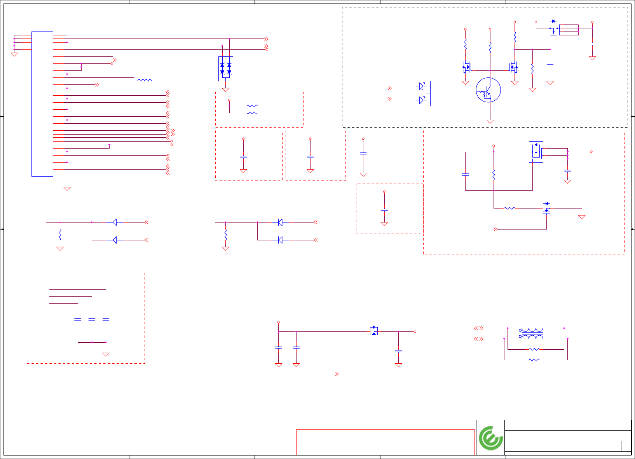Select the middle of three capacitors in bottom-left box
Viewport: 635px width, 459px height.
(92, 319)
